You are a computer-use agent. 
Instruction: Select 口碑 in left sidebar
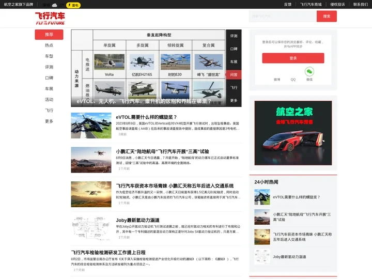coord(49,78)
